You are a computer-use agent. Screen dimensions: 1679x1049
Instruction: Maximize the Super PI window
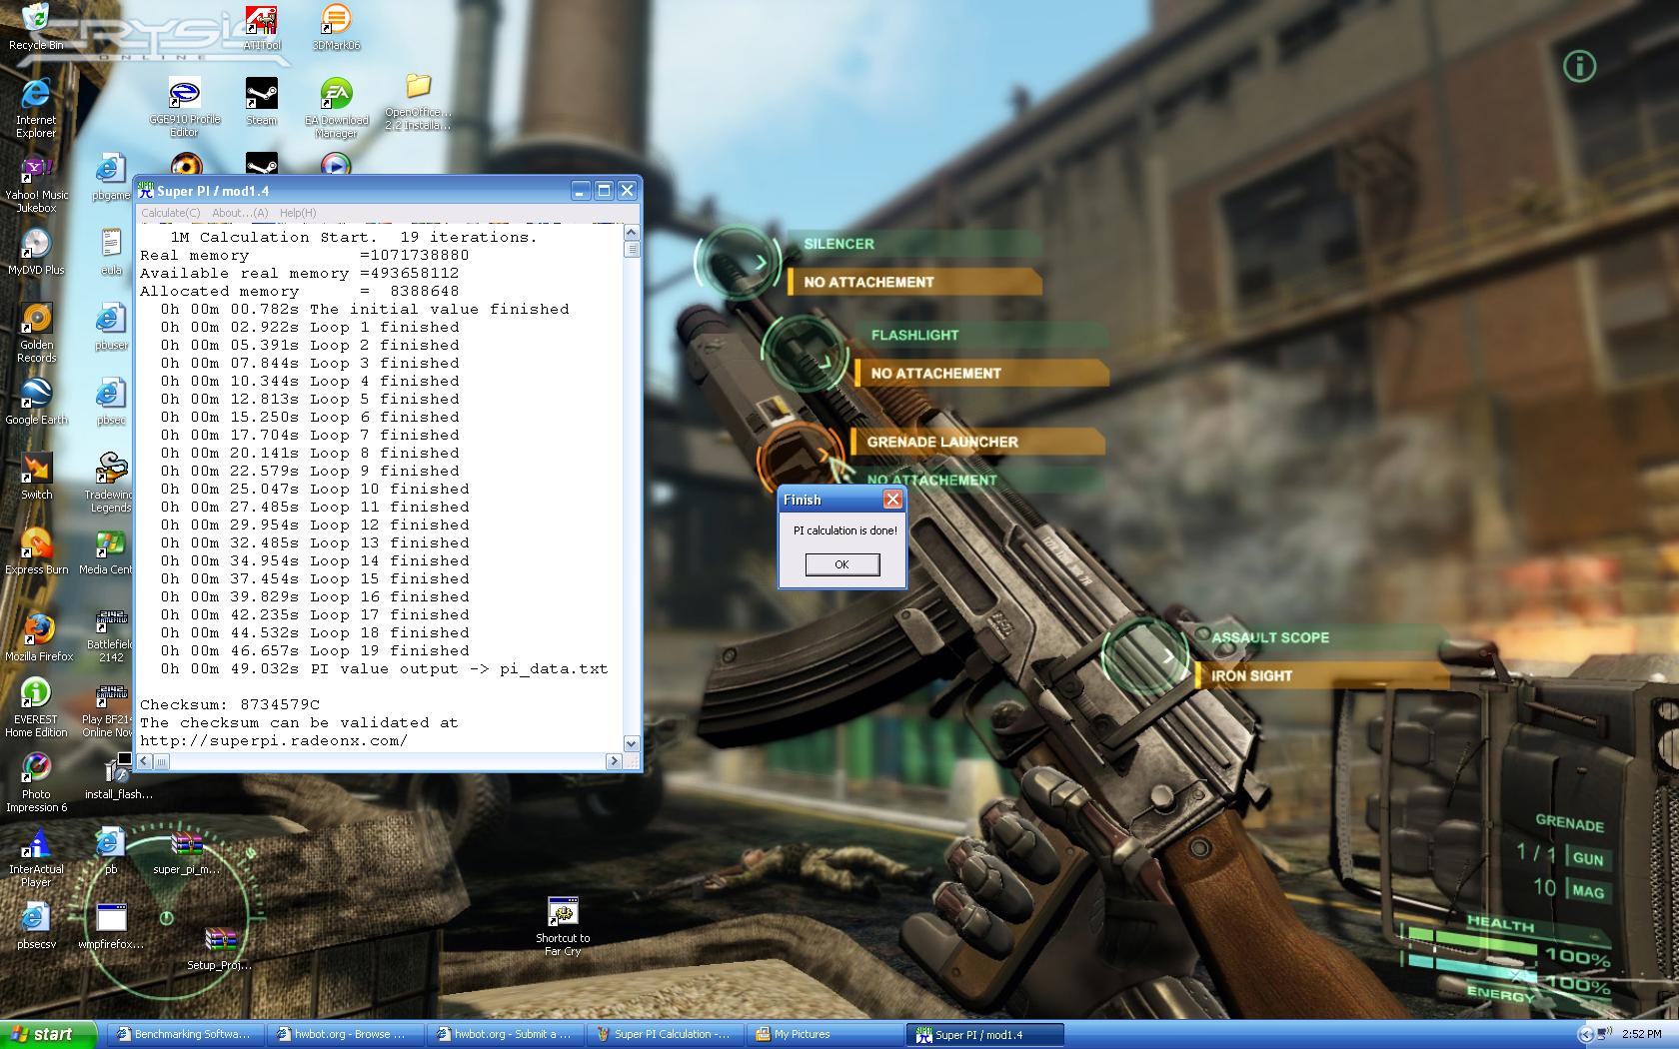[x=604, y=190]
